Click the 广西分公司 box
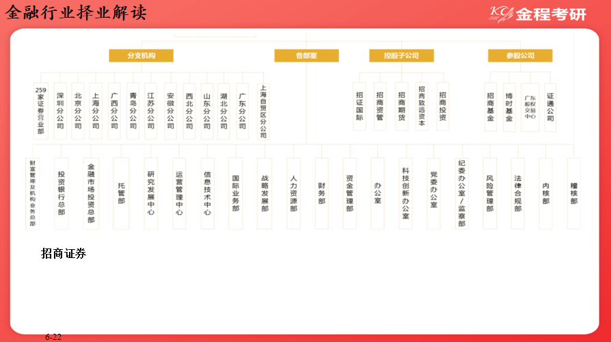Image resolution: width=611 pixels, height=342 pixels. [x=114, y=111]
